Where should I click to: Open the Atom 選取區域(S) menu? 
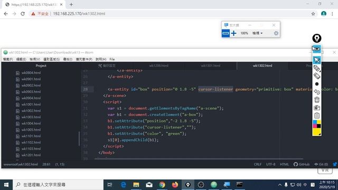pos(52,59)
